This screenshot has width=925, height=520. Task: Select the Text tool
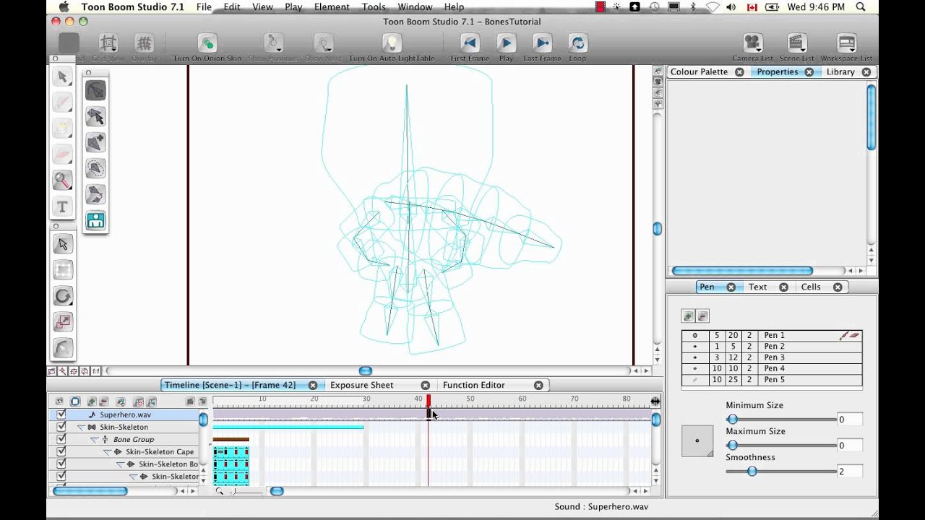[x=62, y=207]
